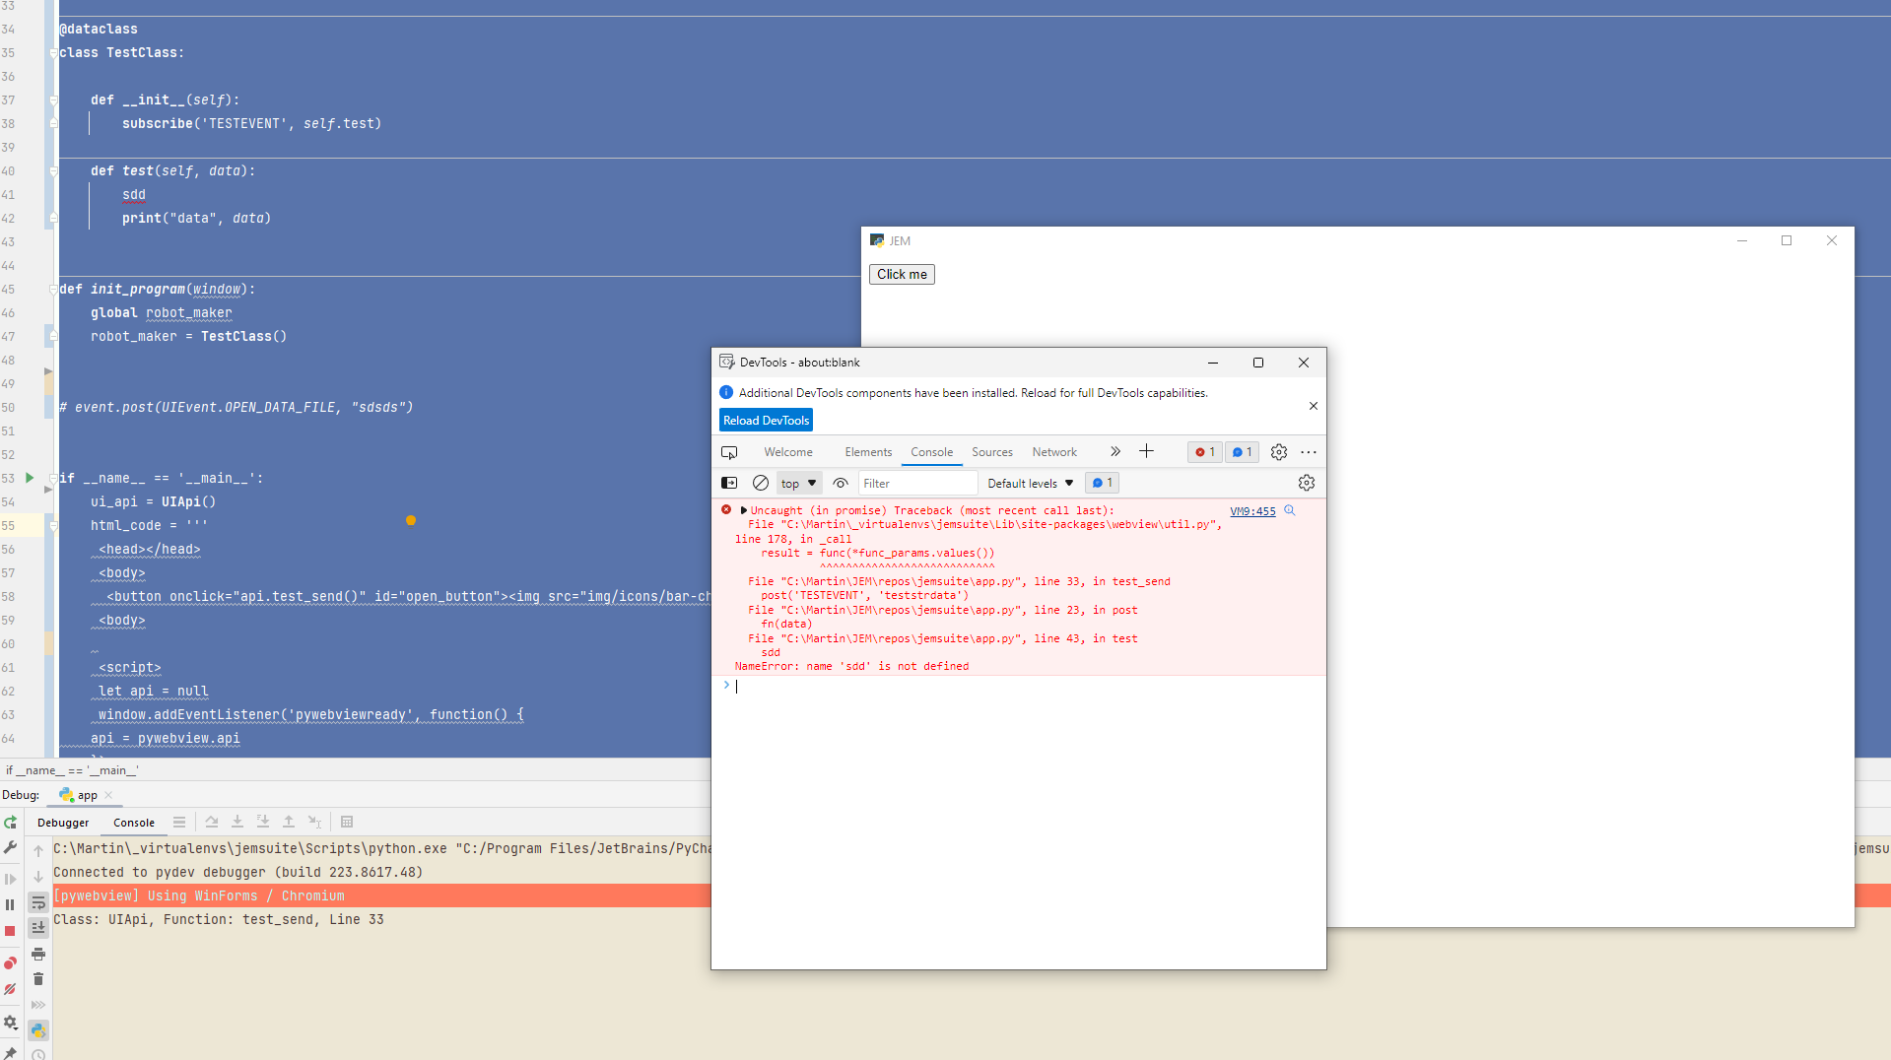This screenshot has width=1891, height=1060.
Task: Focus the DevTools console prompt
Action: pos(1025,687)
